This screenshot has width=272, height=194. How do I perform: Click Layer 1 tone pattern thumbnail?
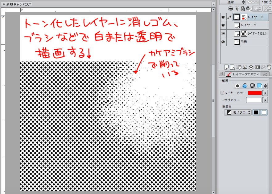pos(244,34)
